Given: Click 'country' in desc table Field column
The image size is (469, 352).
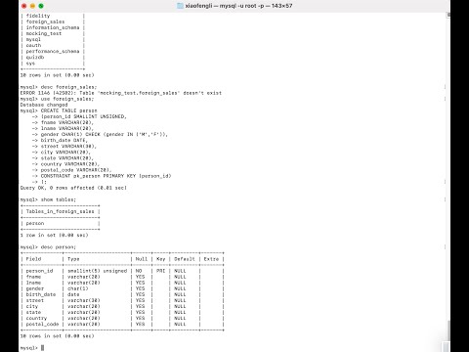Looking at the screenshot, I should (36, 318).
